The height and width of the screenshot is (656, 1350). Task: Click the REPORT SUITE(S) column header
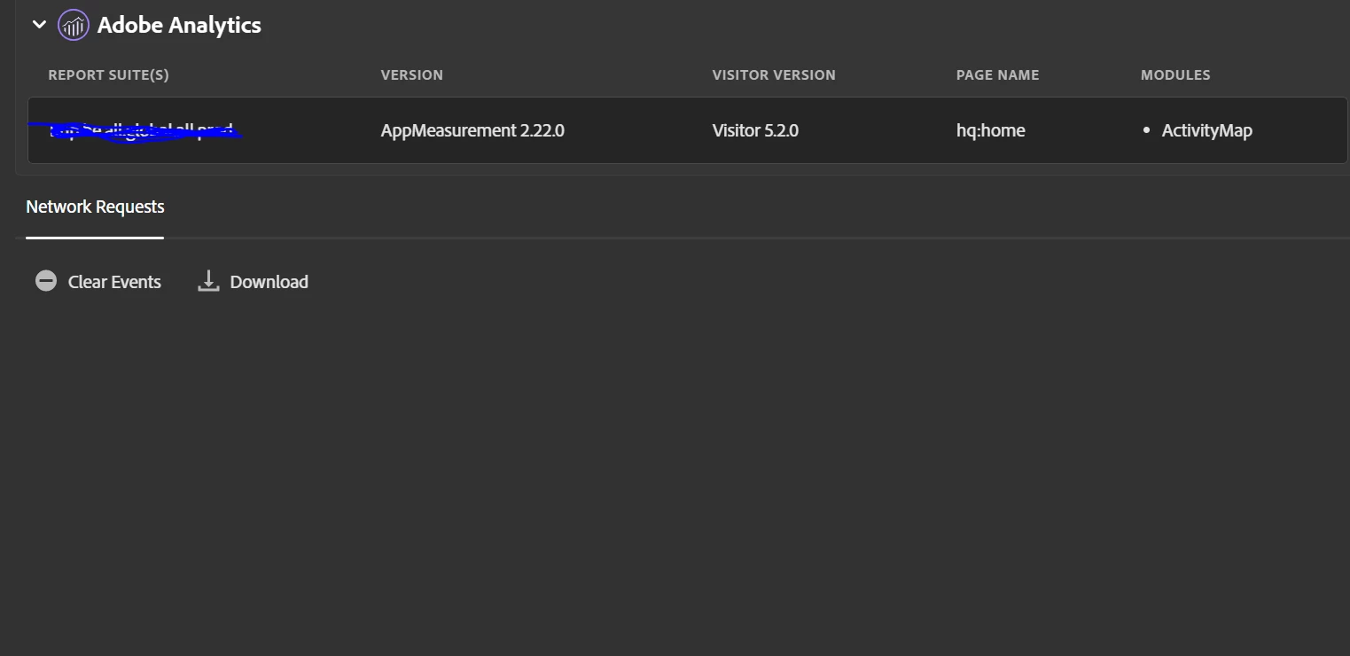click(x=108, y=75)
